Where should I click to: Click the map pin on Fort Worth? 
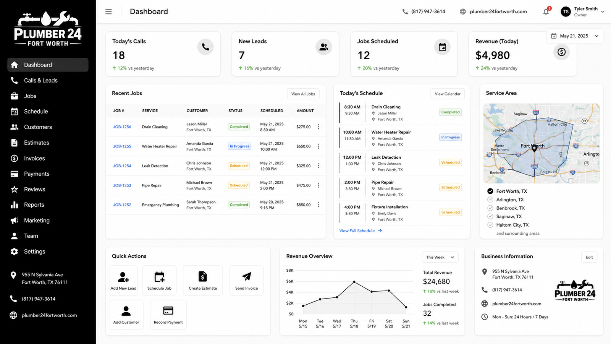[x=534, y=149]
